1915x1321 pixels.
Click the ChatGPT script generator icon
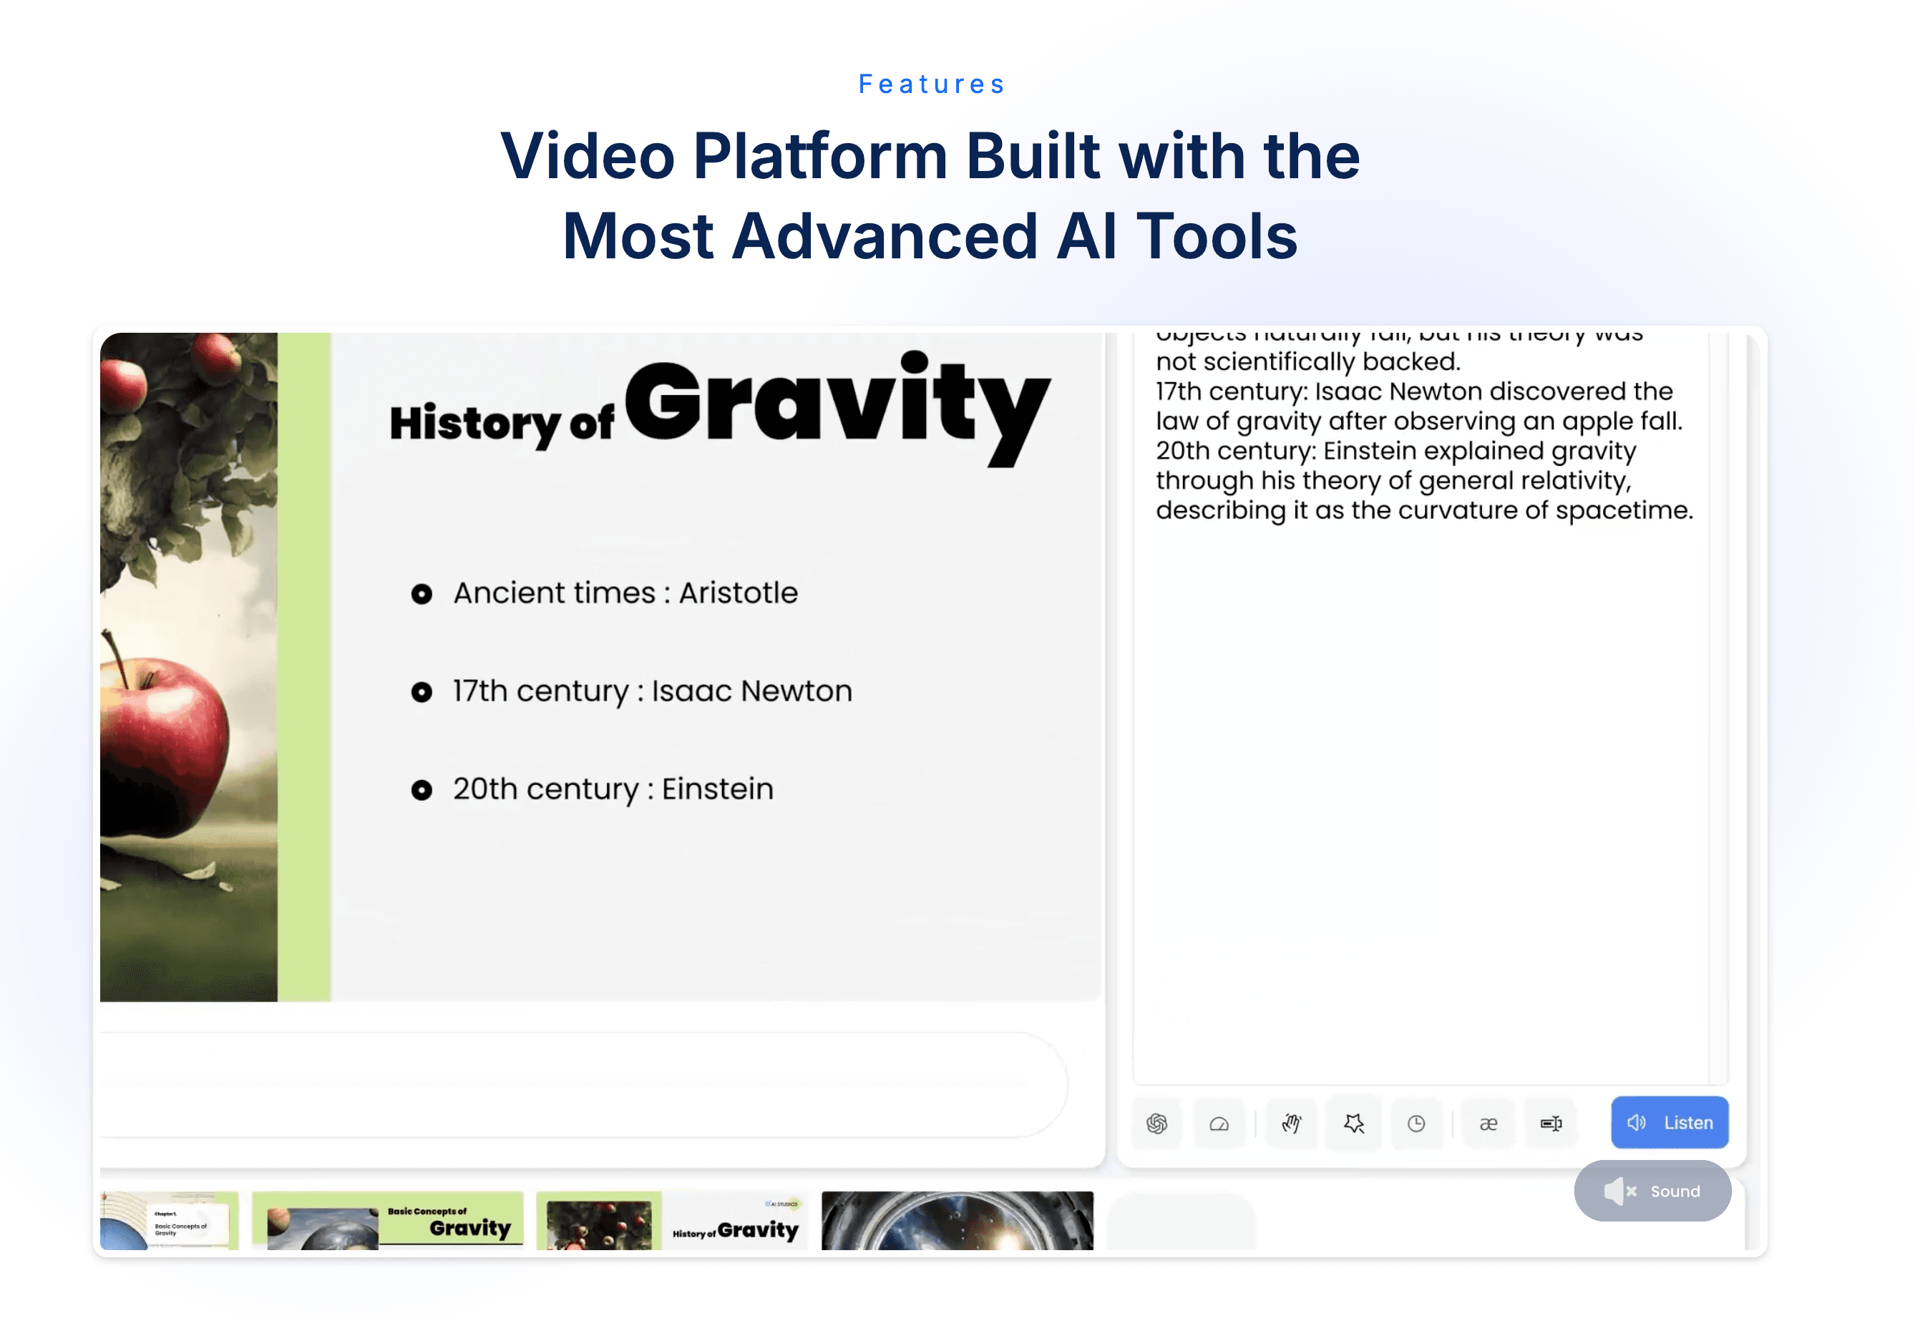1156,1123
